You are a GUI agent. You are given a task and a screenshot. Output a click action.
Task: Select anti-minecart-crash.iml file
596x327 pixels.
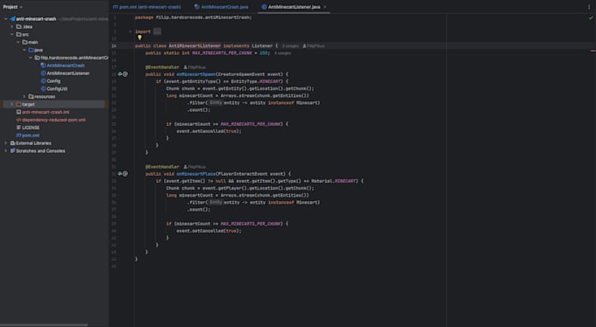[46, 112]
